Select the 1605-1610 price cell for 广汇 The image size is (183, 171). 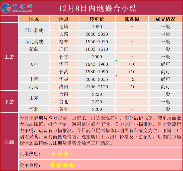(x=97, y=49)
